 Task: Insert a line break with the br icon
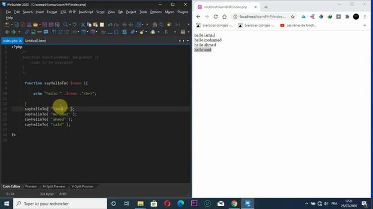pyautogui.click(x=104, y=32)
